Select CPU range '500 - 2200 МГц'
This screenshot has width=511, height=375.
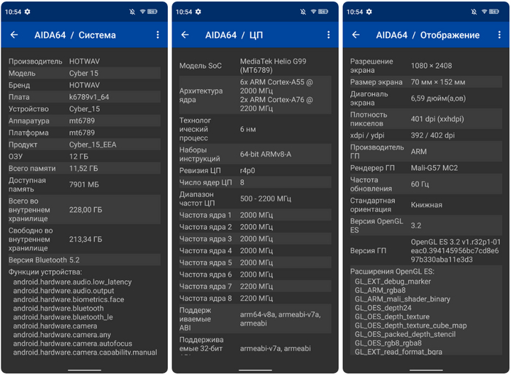(x=266, y=198)
